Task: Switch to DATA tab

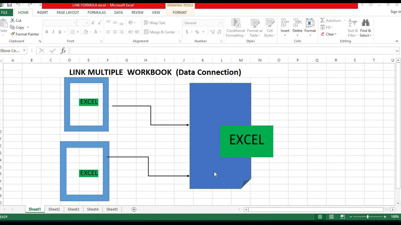Action: pyautogui.click(x=118, y=12)
